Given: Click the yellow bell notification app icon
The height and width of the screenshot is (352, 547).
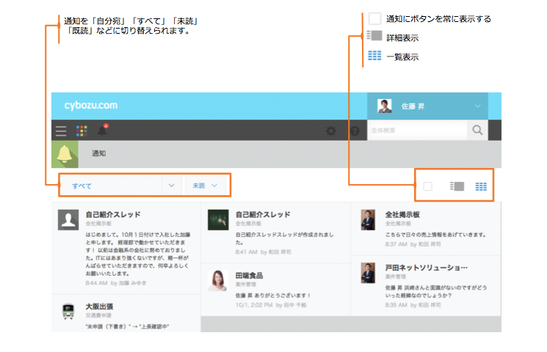Looking at the screenshot, I should [65, 154].
